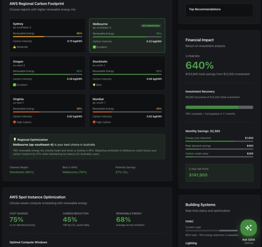Click the Best star icon in Stockholm card
The height and width of the screenshot is (247, 262).
pyautogui.click(x=94, y=85)
